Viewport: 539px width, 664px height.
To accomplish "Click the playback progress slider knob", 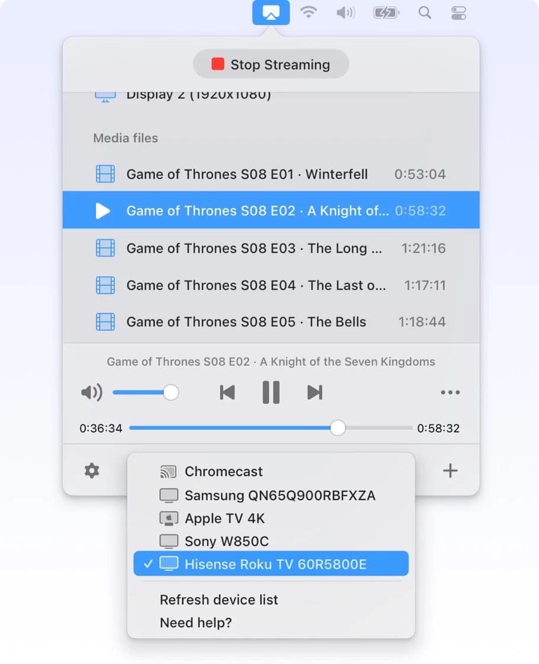I will (x=337, y=427).
